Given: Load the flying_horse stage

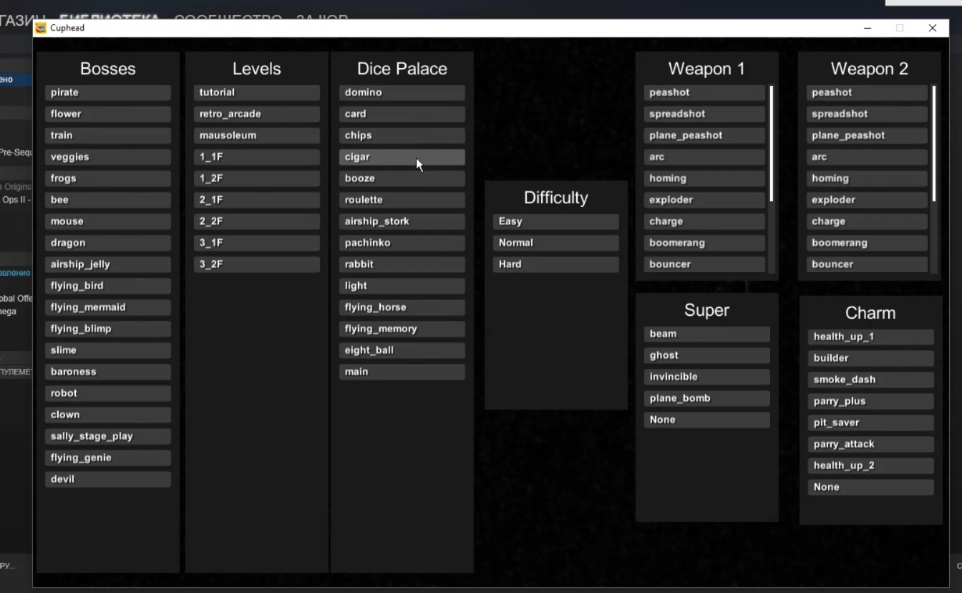Looking at the screenshot, I should coord(402,308).
